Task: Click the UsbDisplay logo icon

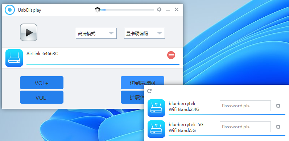Action: [10, 10]
